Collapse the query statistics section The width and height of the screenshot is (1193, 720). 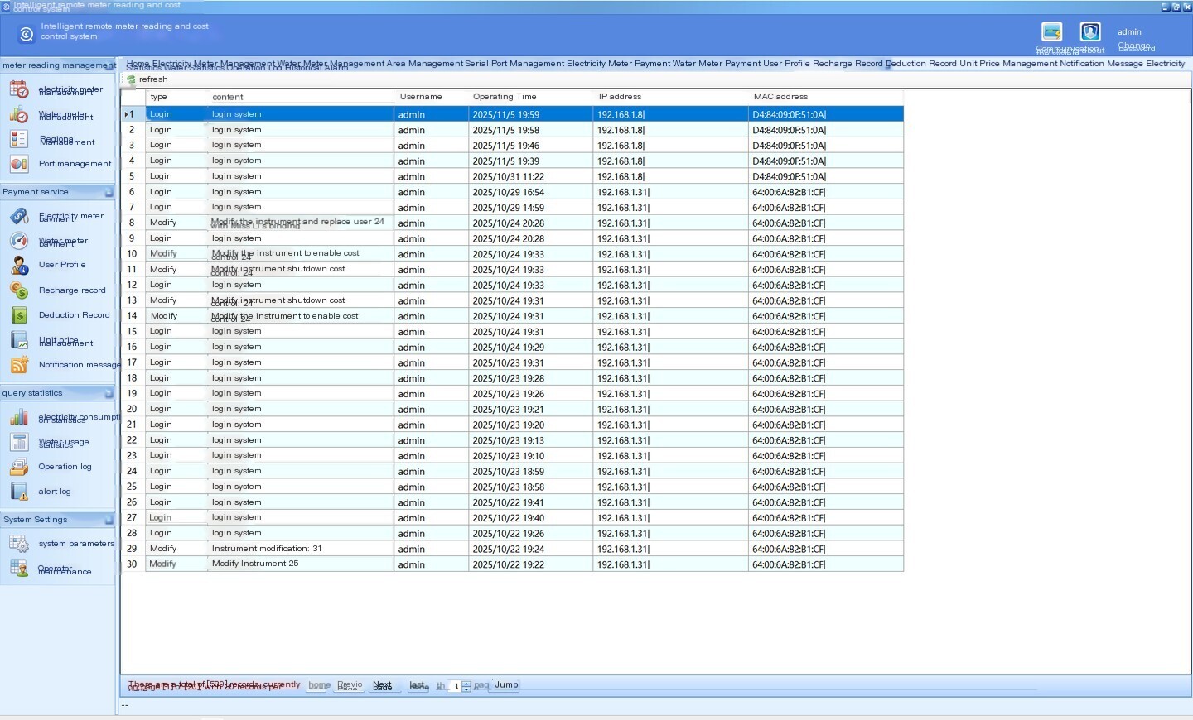pyautogui.click(x=109, y=393)
